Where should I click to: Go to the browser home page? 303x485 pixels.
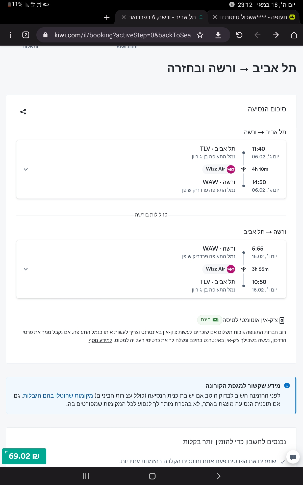pos(294,35)
